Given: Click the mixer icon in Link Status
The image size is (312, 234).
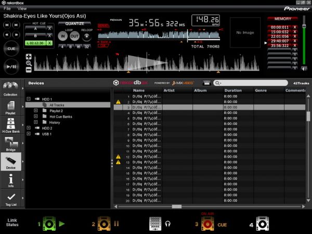Looking at the screenshot, I should [x=155, y=224].
